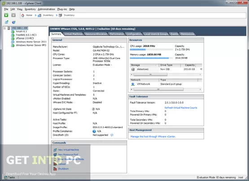The image size is (249, 181).
Task: Click the Tasks label in status bar
Action: 11,177
